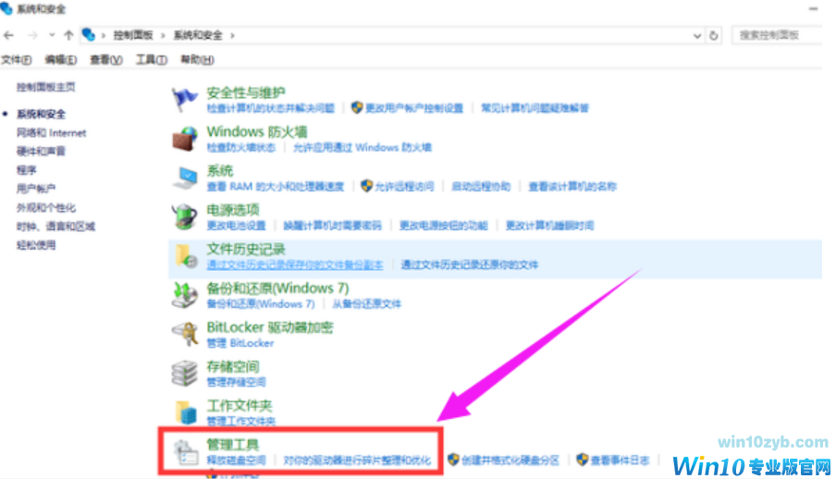Viewport: 836px width, 479px height.
Task: Click in the 搜索控制面板 search box
Action: (x=777, y=35)
